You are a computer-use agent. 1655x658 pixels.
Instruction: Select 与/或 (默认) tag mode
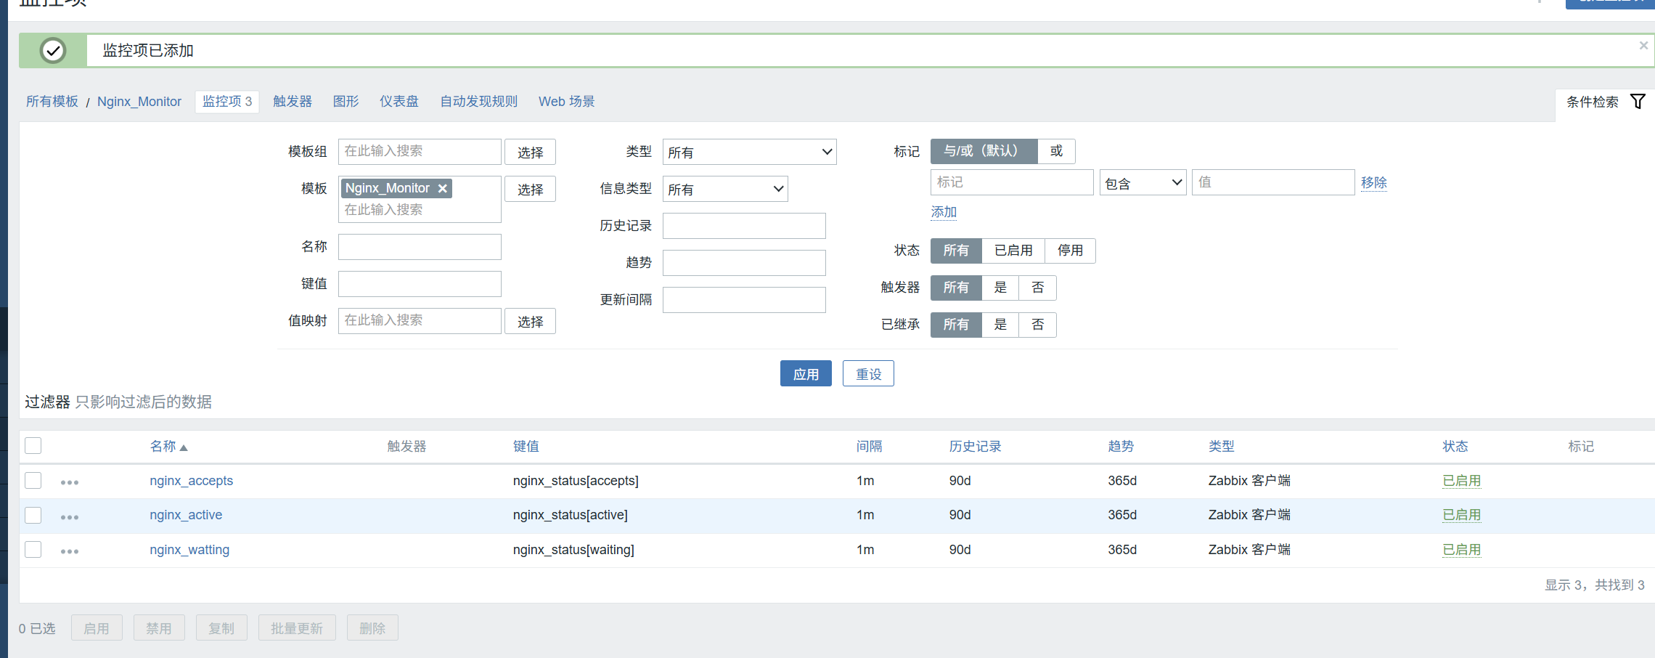tap(984, 151)
